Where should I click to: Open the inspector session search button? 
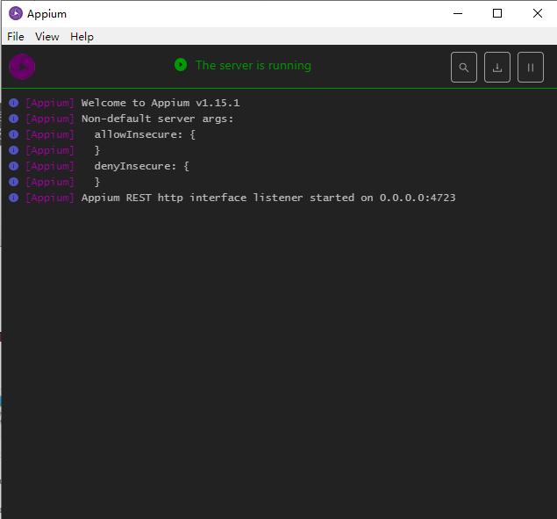click(x=463, y=68)
